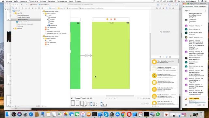Click the segue icon between the scenes

(x=86, y=55)
